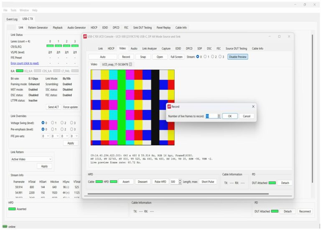
Task: Click the USB-C RX UCD Console title bar logo
Action: (85, 37)
